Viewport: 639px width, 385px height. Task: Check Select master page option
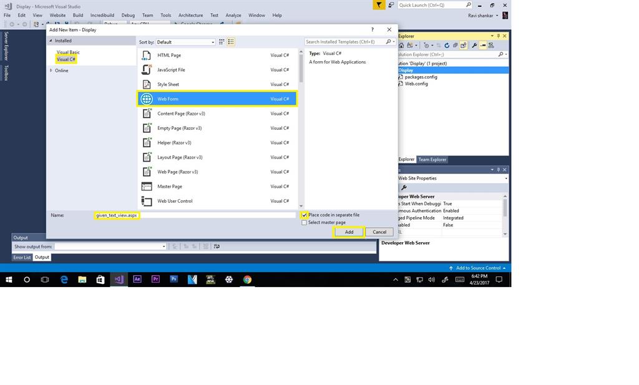304,222
